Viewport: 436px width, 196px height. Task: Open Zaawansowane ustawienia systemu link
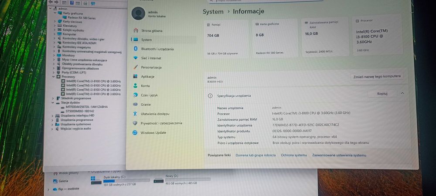339,155
